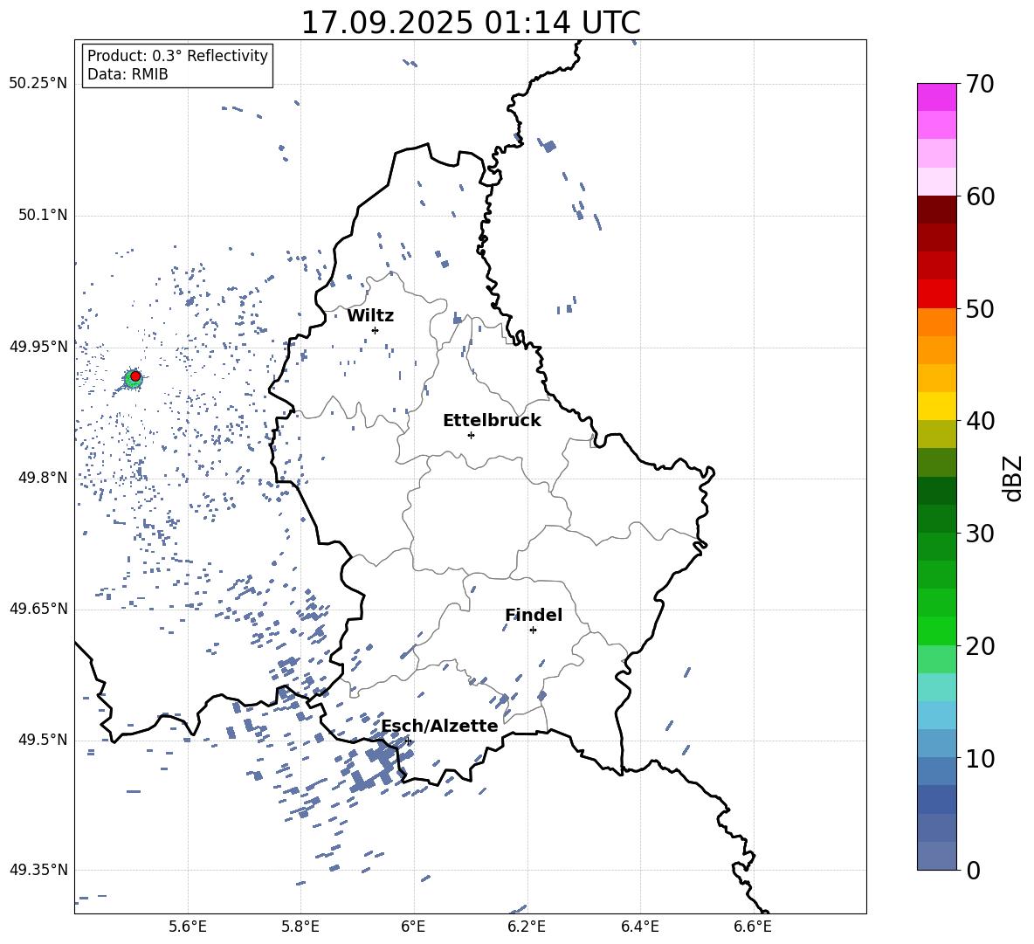Click the bright red 50 dBZ color band
Viewport: 1034px width, 944px height.
point(936,294)
